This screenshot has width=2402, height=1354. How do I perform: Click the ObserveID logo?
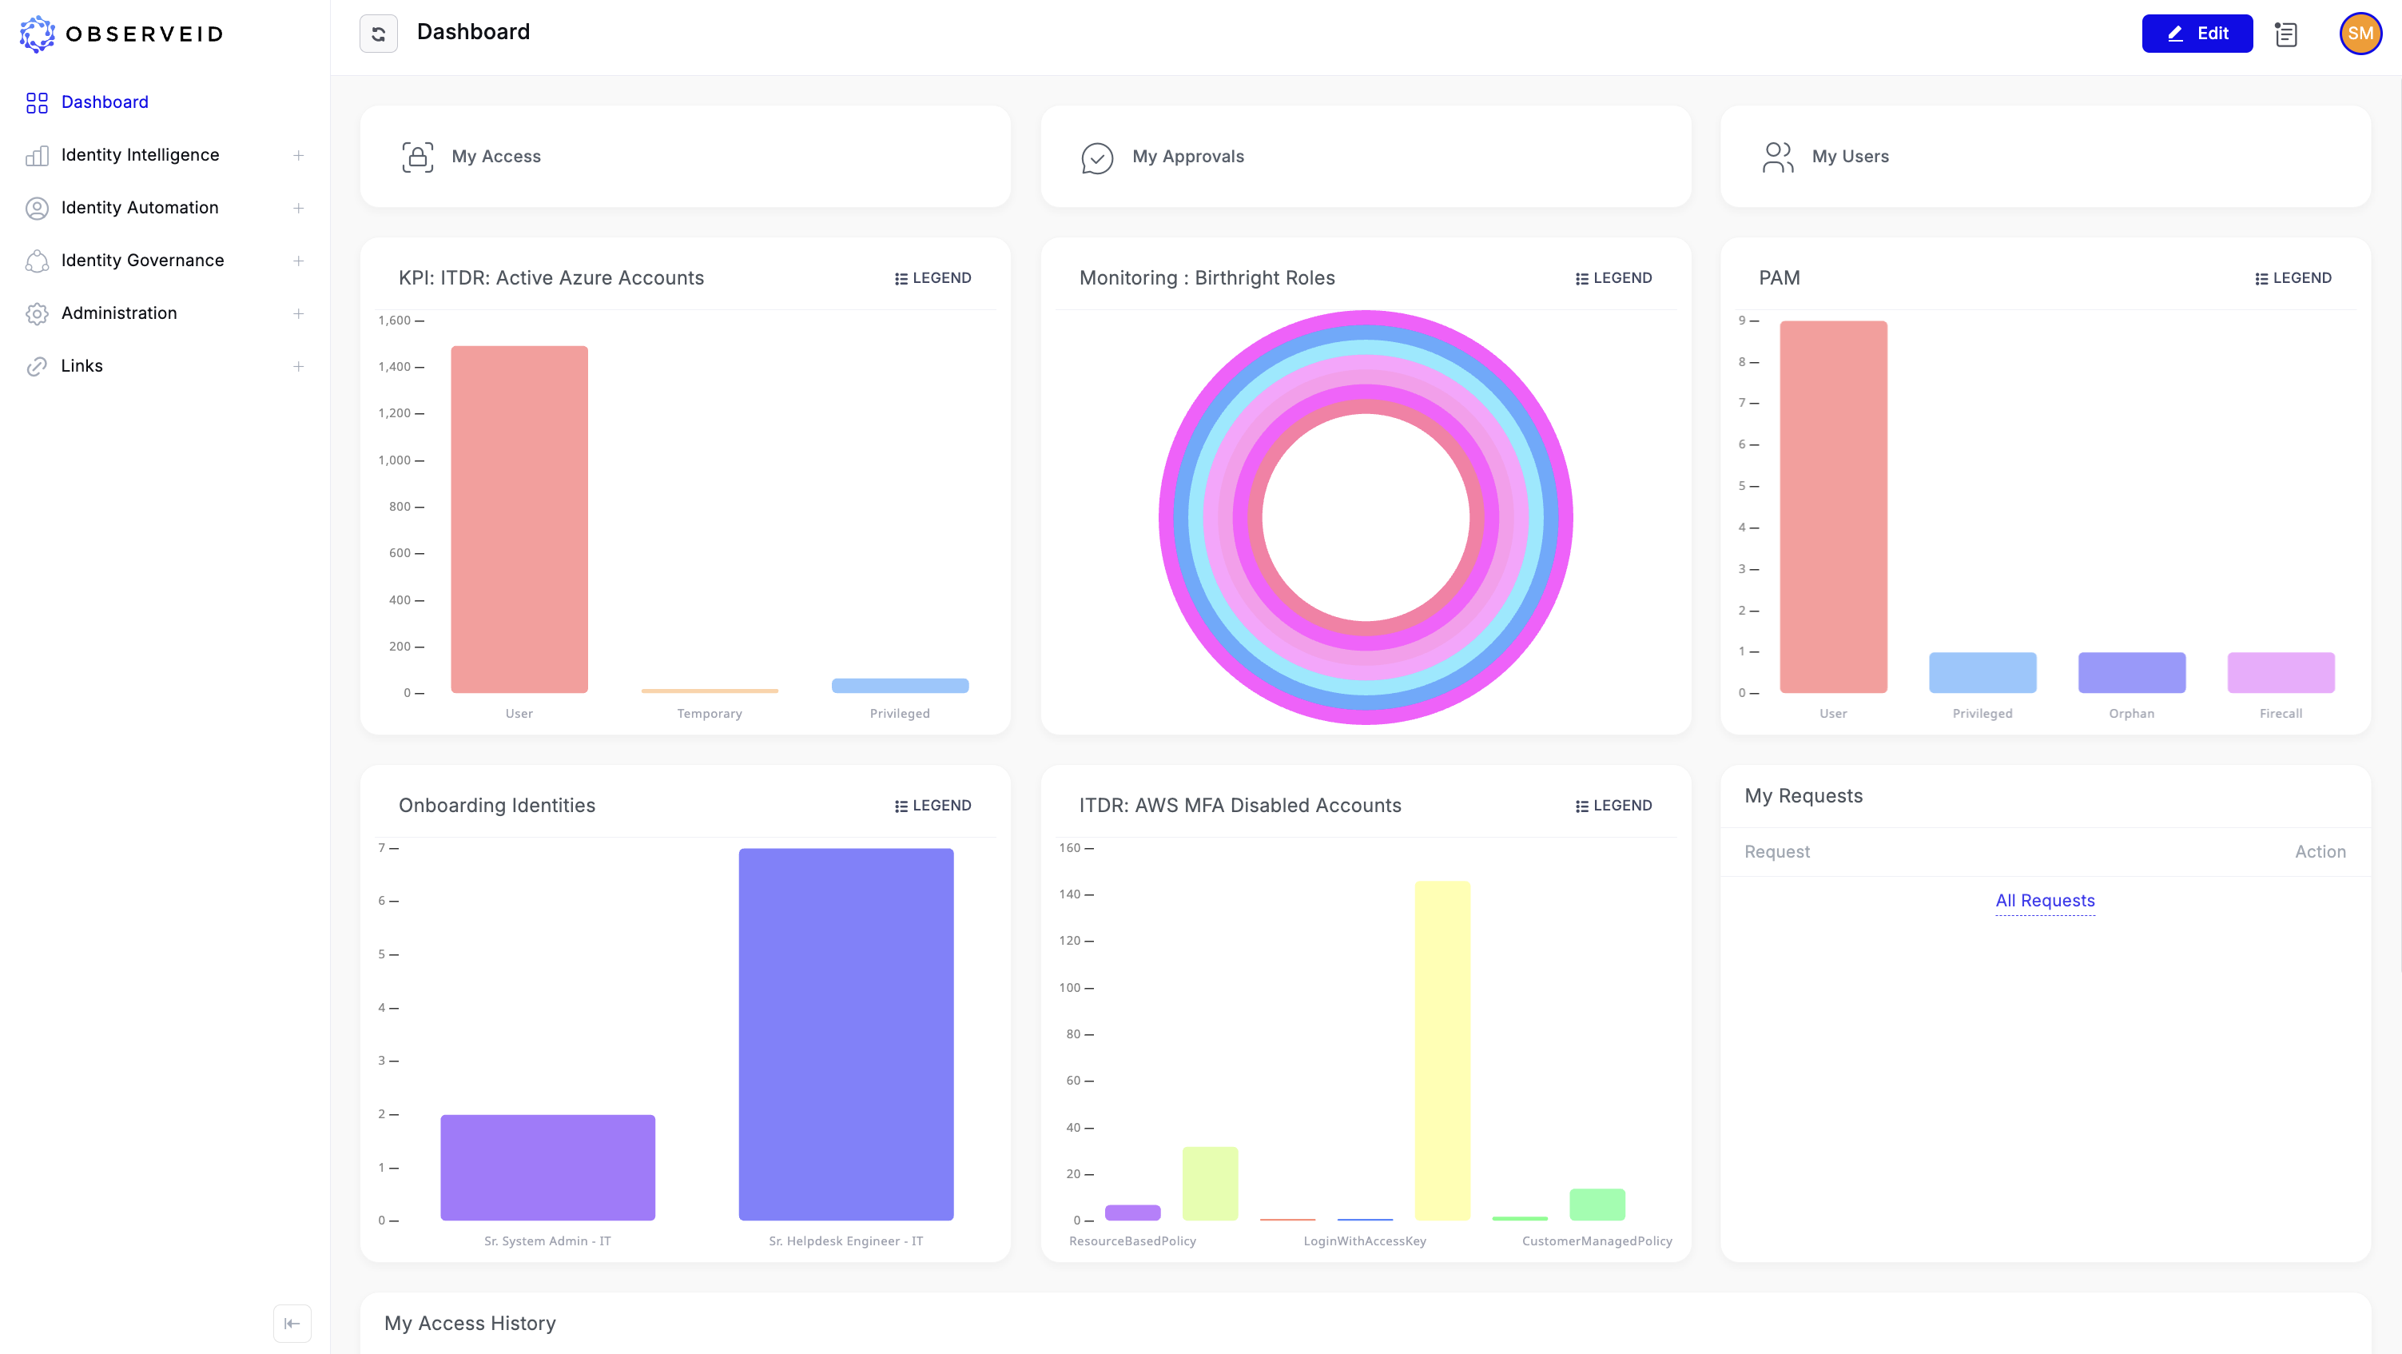121,34
